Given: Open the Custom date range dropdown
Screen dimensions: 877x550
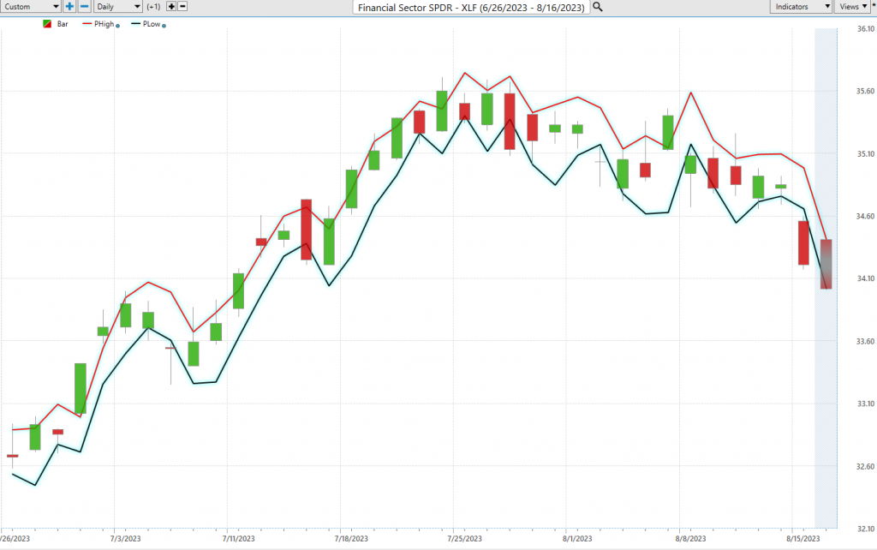Looking at the screenshot, I should (30, 7).
